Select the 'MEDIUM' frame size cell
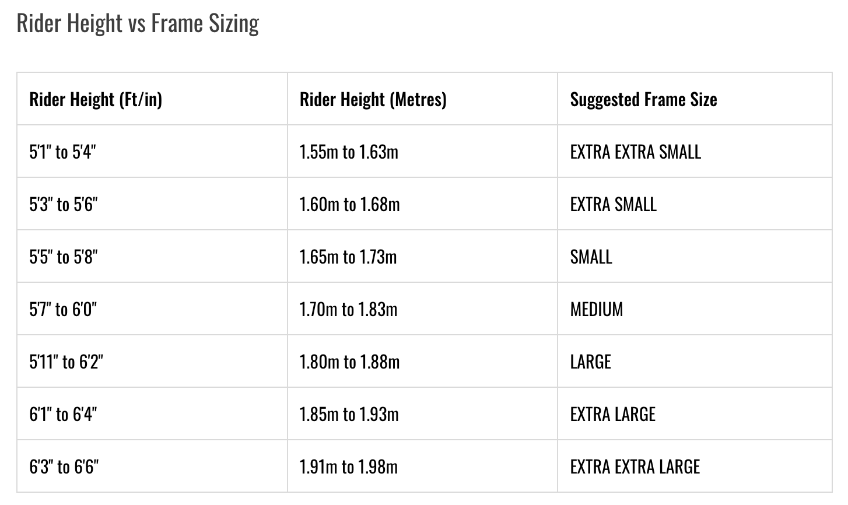This screenshot has height=505, width=848. 596,309
